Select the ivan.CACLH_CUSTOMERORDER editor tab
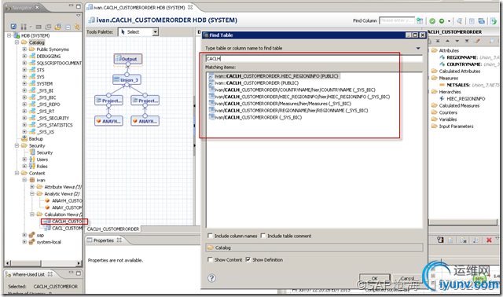The width and height of the screenshot is (503, 297). tap(140, 7)
